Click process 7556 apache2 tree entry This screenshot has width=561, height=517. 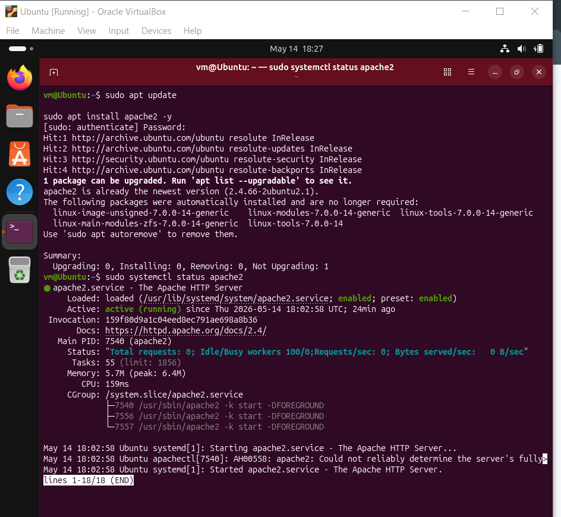tap(219, 416)
